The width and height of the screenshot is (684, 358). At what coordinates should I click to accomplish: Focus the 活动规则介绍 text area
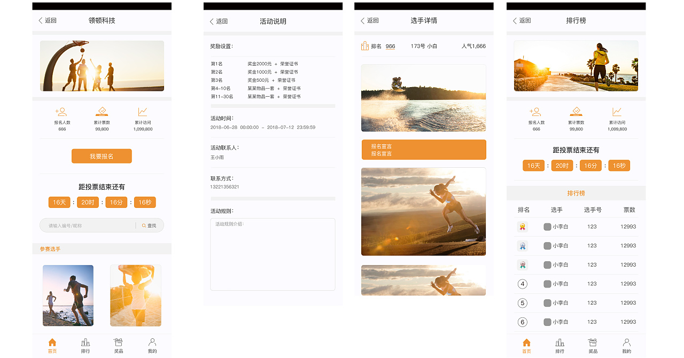(x=273, y=254)
